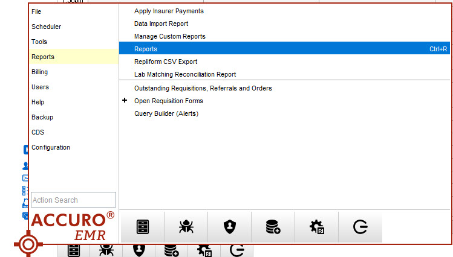Click the bug icon in the menu panel

(186, 227)
